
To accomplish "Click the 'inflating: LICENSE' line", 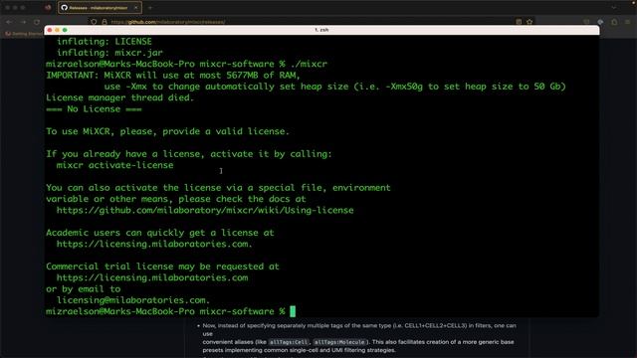I will 104,42.
